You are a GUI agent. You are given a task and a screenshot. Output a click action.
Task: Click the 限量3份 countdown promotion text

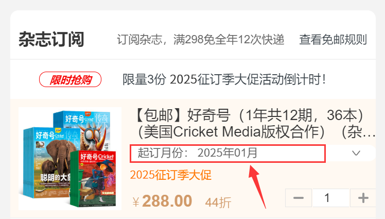[224, 80]
